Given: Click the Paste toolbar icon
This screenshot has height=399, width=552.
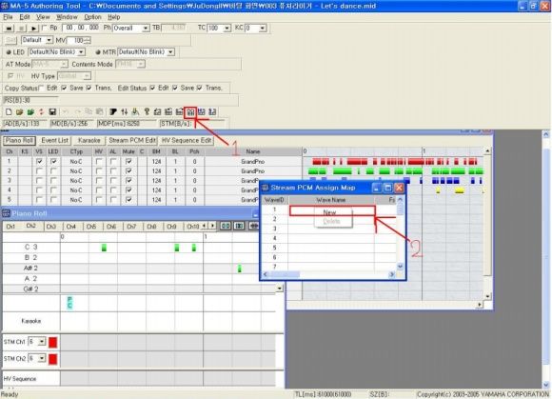Looking at the screenshot, I should [100, 112].
